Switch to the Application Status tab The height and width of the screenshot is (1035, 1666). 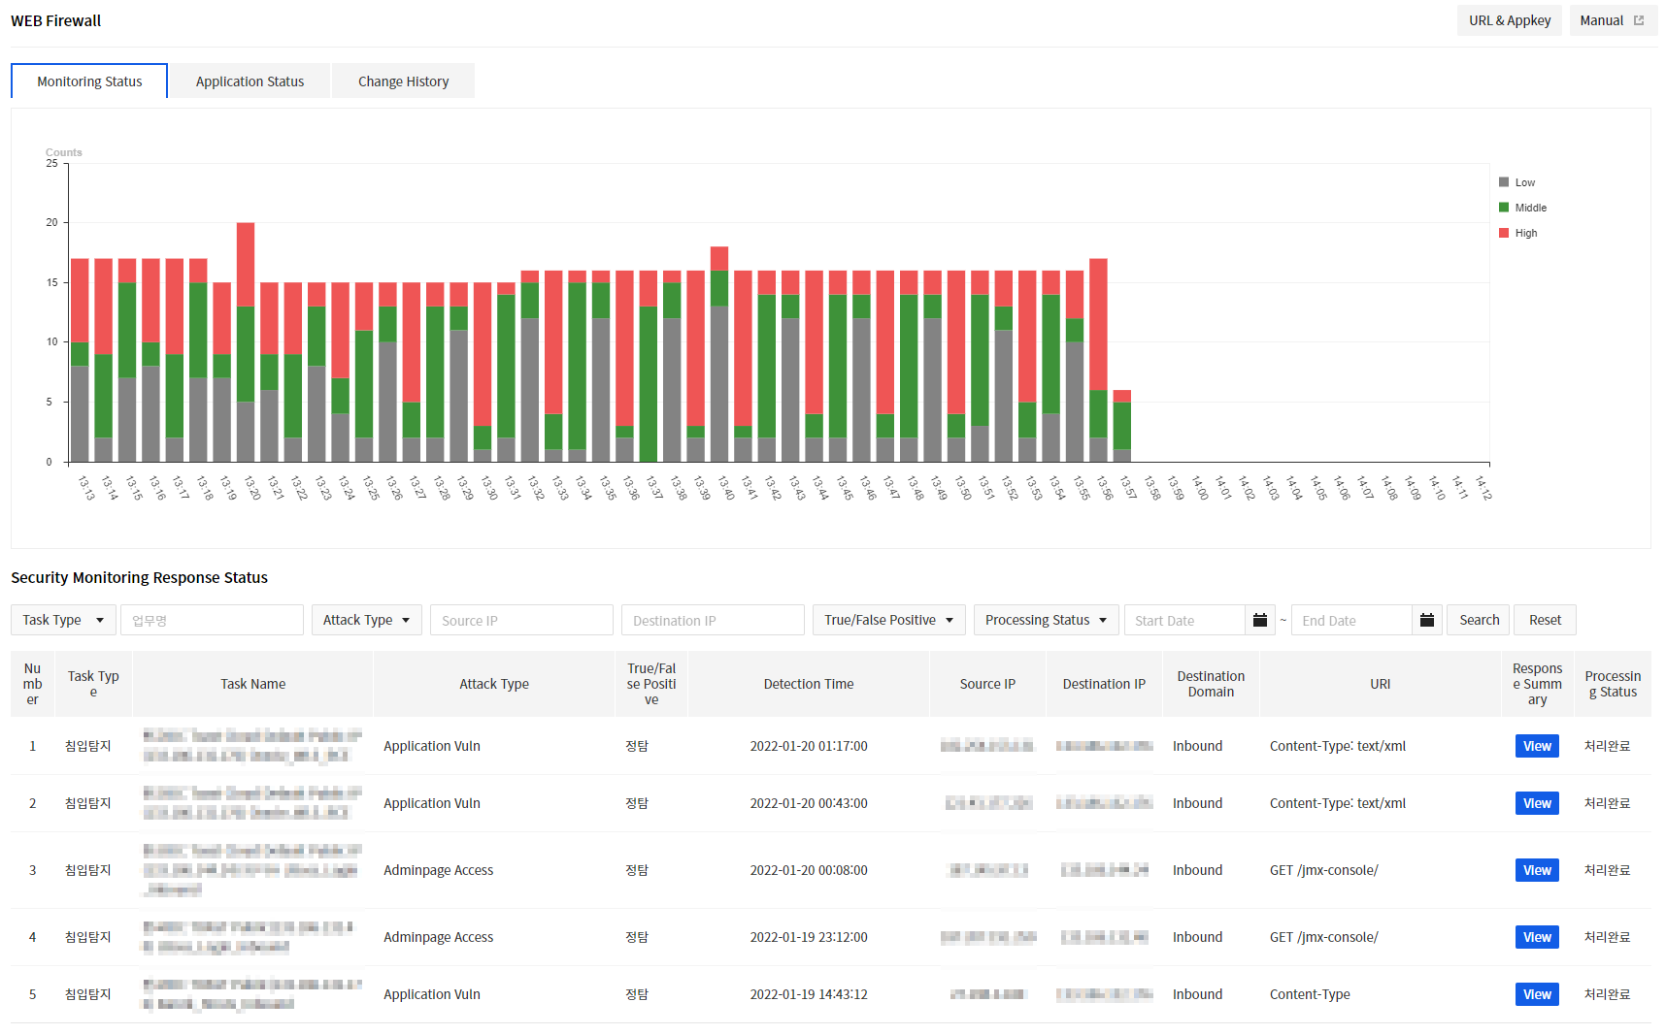(x=250, y=81)
